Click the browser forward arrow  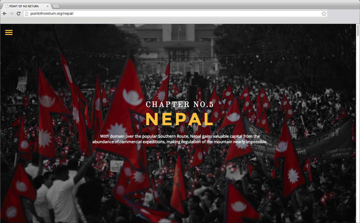tap(11, 13)
